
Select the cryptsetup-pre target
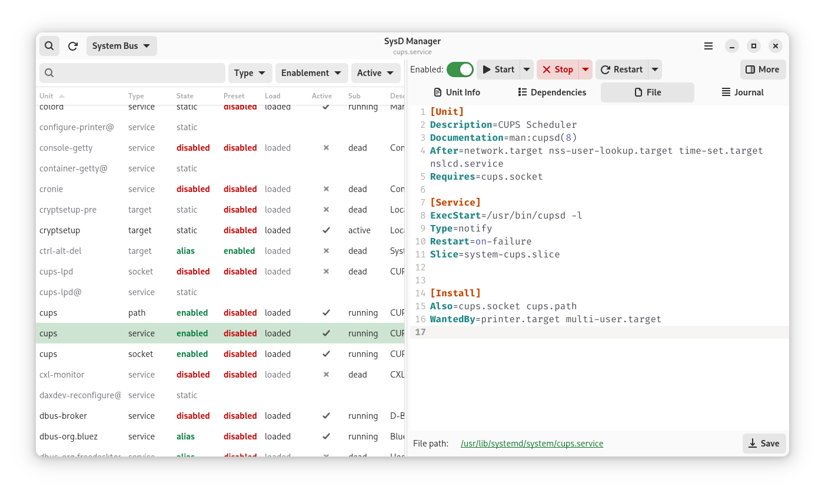coord(221,210)
